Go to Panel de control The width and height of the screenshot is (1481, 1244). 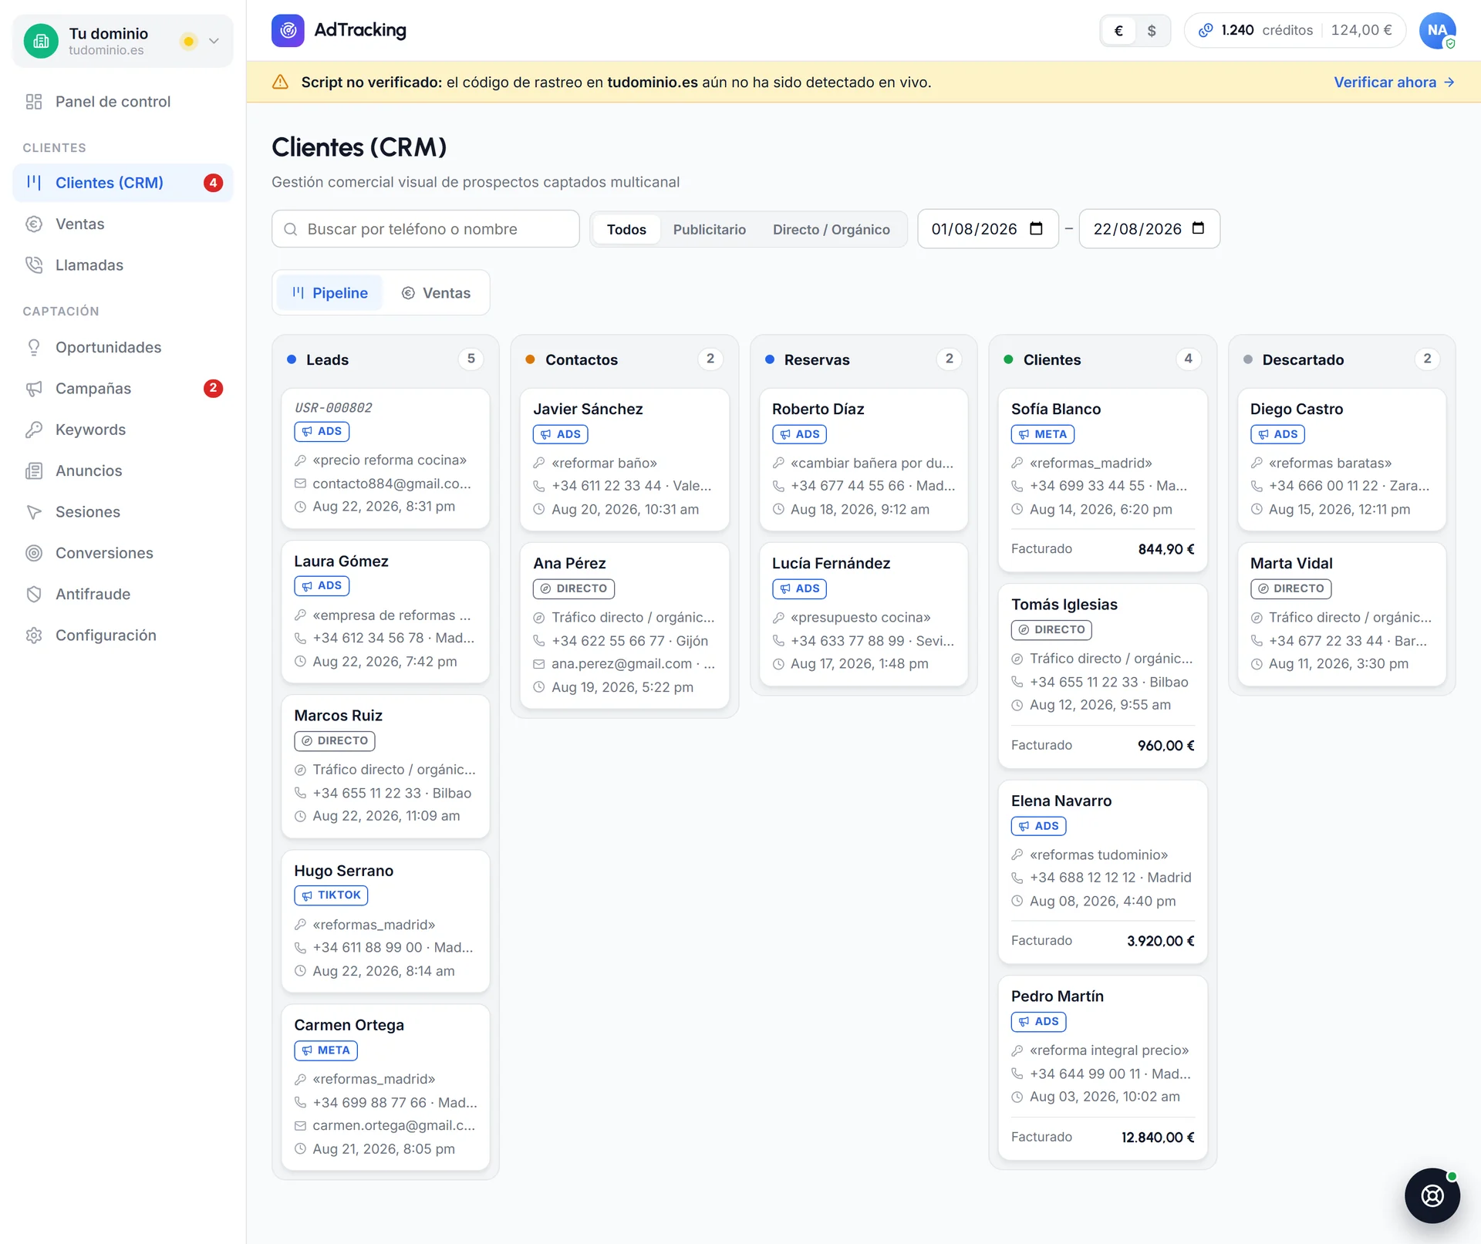click(x=123, y=102)
